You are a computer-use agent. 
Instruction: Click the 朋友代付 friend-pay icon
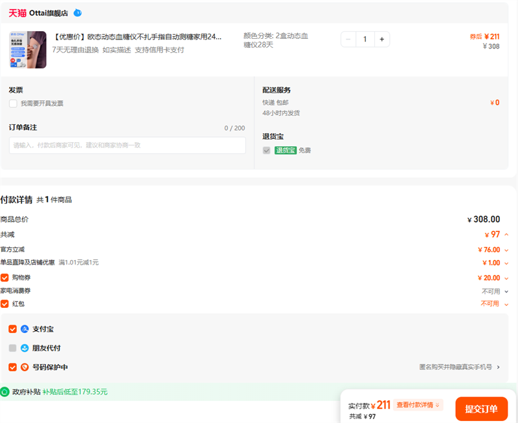pos(25,348)
